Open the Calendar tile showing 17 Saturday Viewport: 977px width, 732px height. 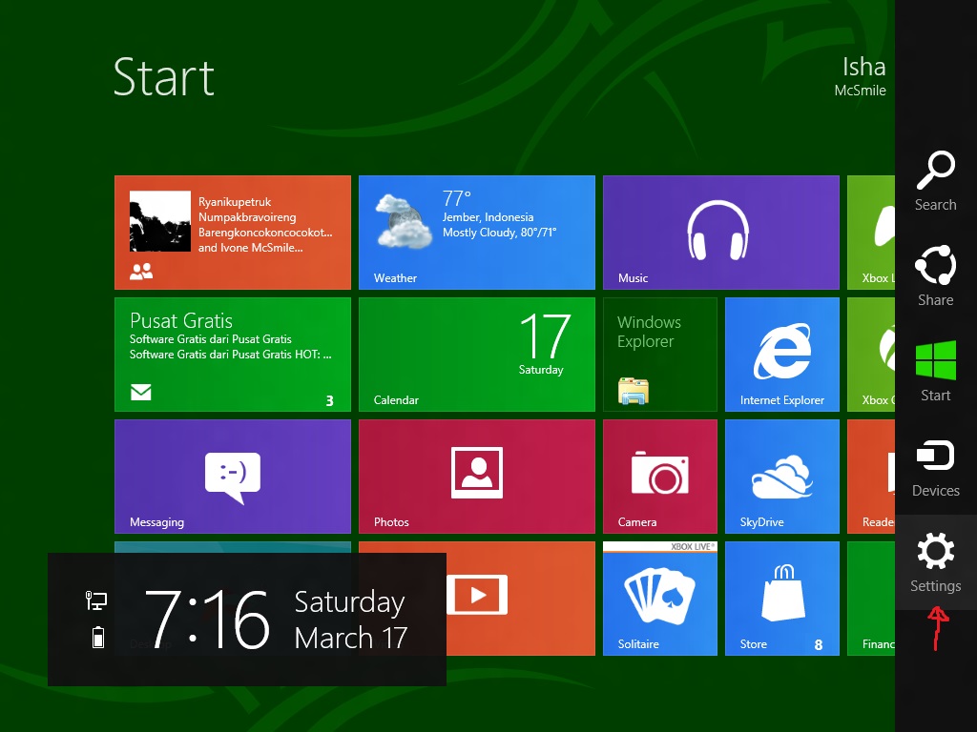tap(477, 355)
